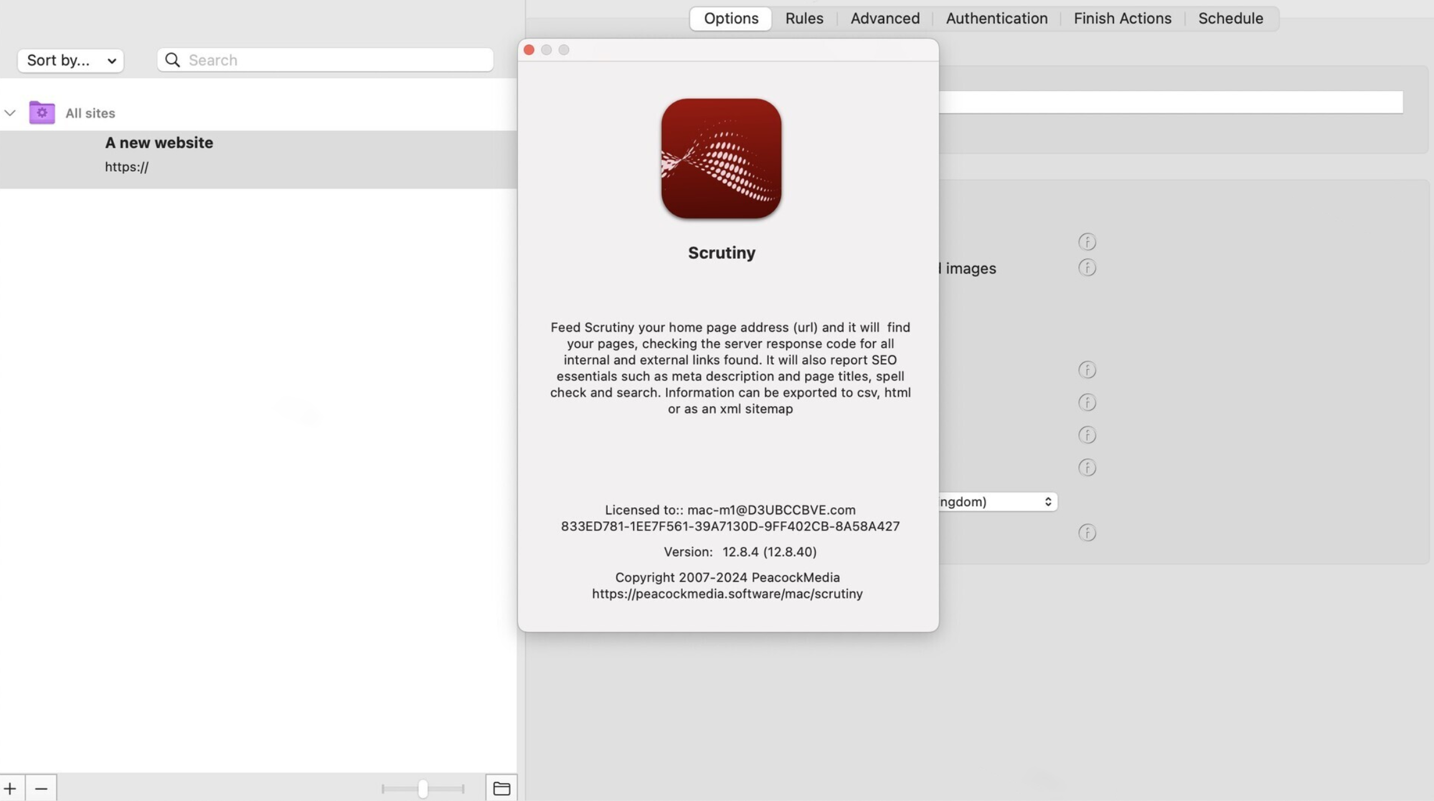Screen dimensions: 1434x801
Task: Click the license key string
Action: click(730, 526)
